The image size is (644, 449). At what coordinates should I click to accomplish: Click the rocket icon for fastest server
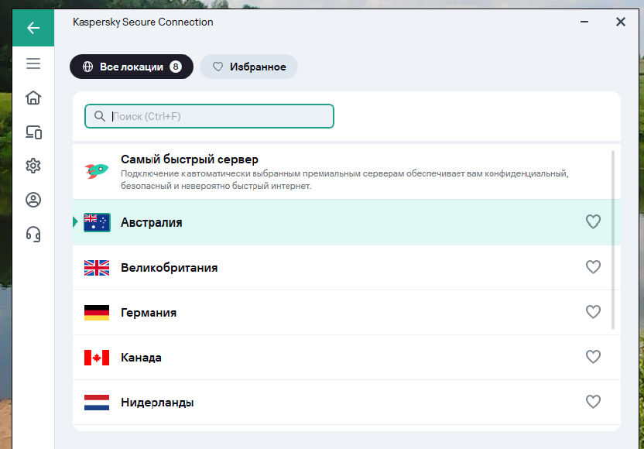tap(97, 170)
